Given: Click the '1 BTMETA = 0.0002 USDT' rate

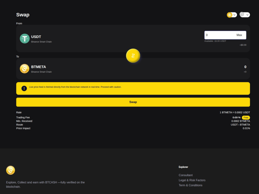Looking at the screenshot, I should coord(235,112).
